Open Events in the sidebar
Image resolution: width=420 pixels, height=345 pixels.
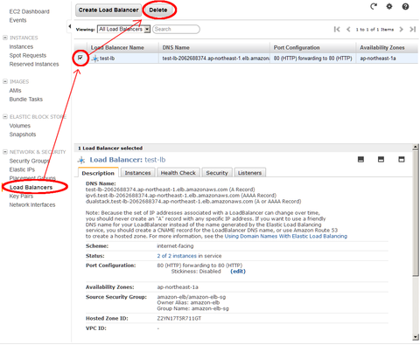tap(17, 20)
